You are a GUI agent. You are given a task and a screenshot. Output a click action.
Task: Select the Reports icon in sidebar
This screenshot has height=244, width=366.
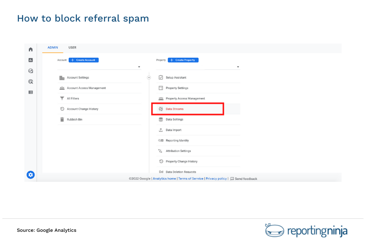click(30, 60)
